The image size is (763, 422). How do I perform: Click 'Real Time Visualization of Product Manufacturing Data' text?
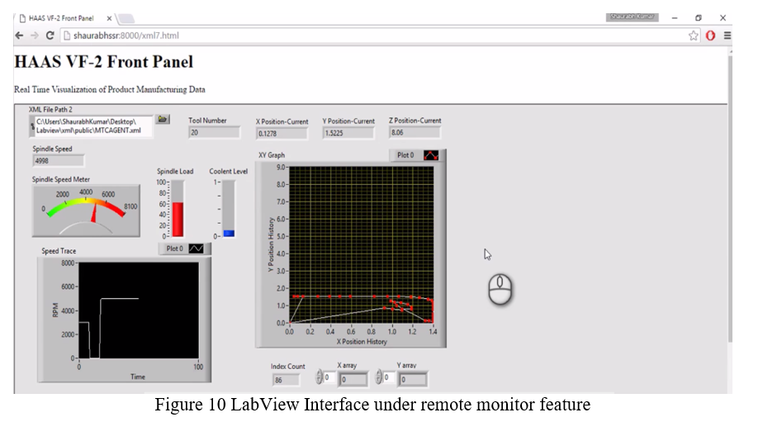[x=110, y=89]
